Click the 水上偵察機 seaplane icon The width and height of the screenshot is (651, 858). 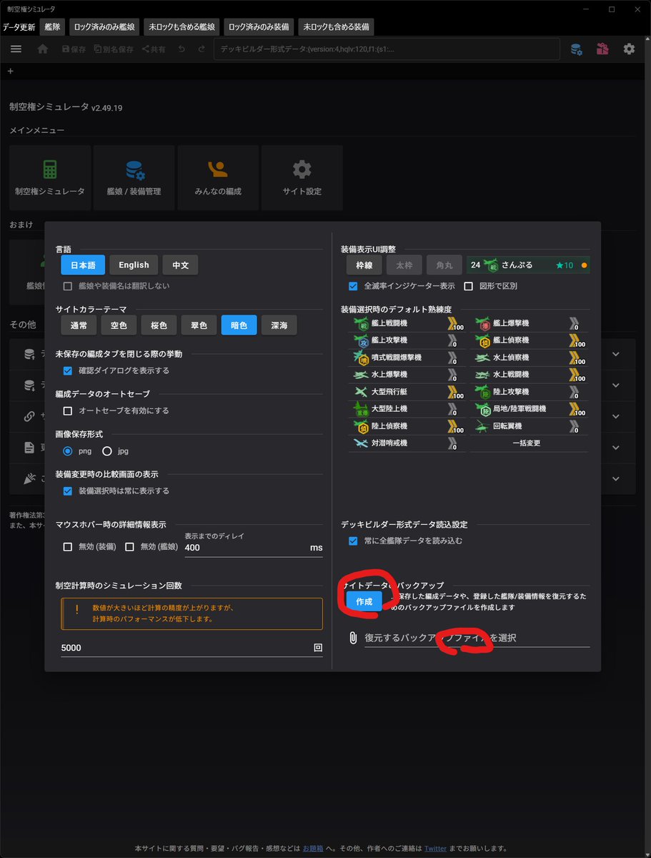[482, 357]
